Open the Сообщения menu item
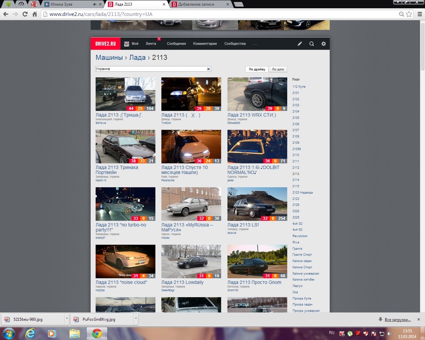425x340 pixels. click(x=177, y=44)
